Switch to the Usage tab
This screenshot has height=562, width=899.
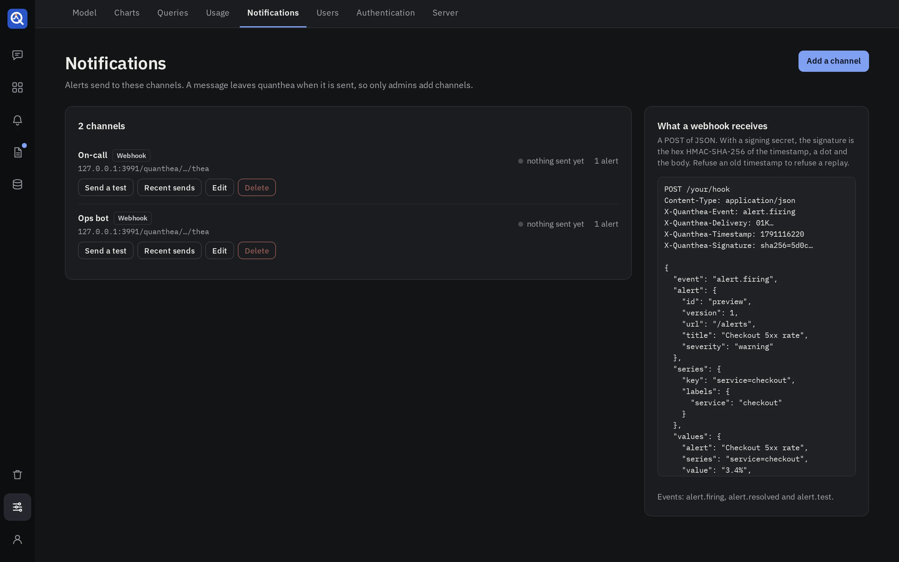[218, 12]
